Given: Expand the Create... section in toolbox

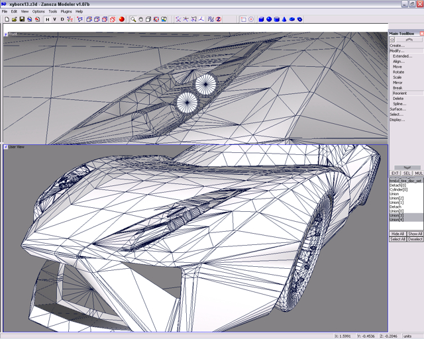Looking at the screenshot, I should click(397, 46).
